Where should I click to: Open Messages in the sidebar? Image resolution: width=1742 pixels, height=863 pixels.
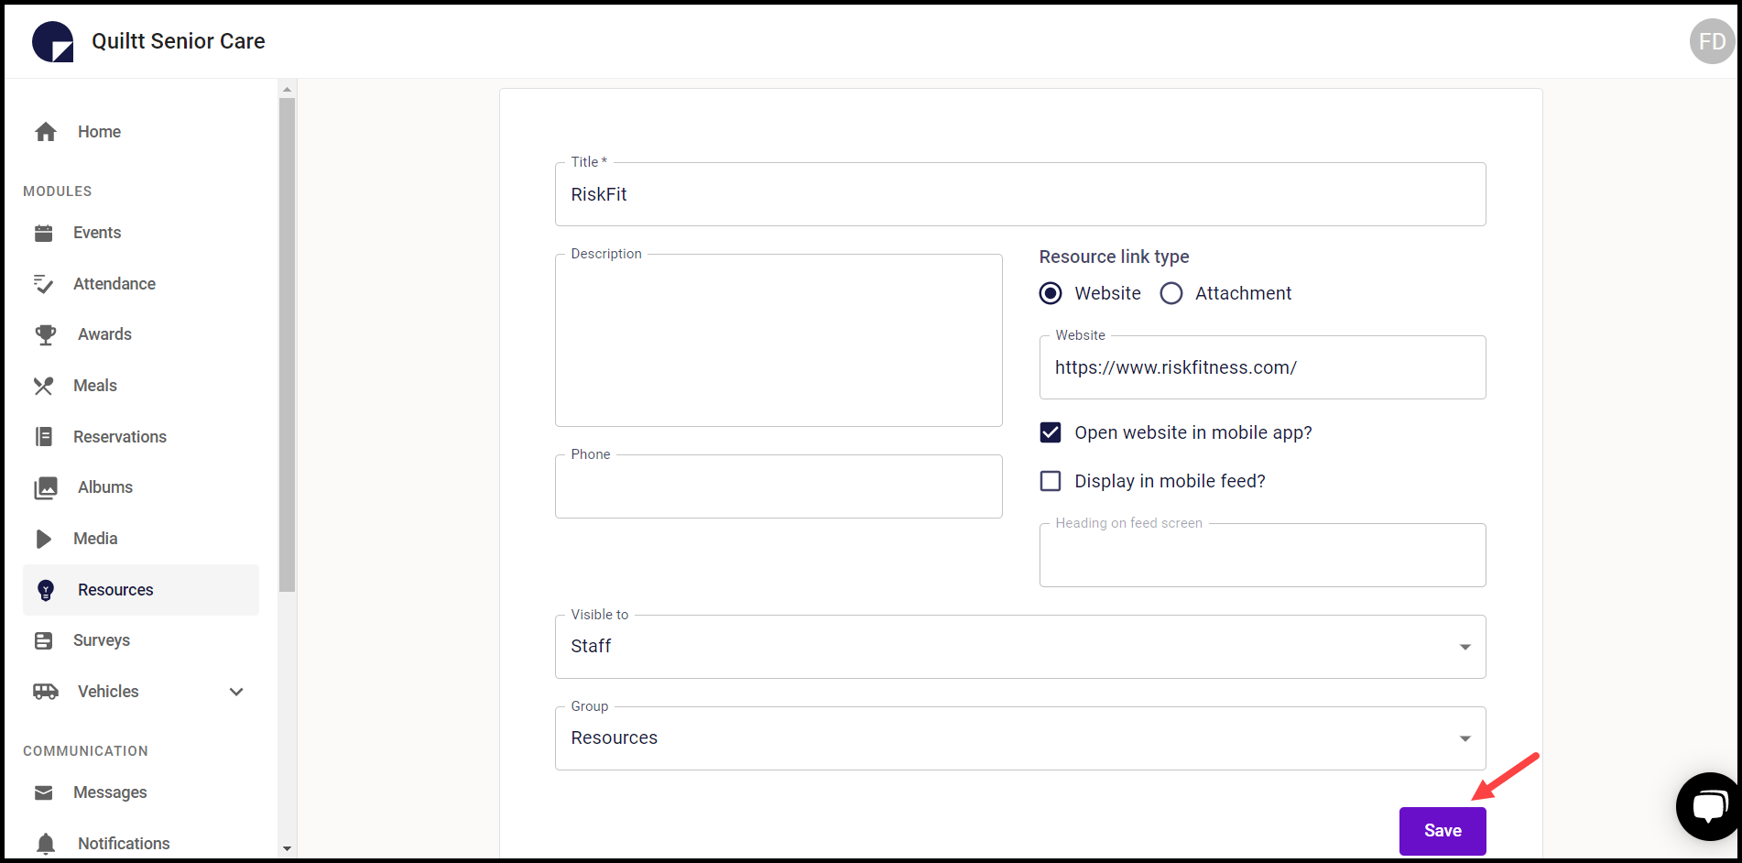pos(110,792)
